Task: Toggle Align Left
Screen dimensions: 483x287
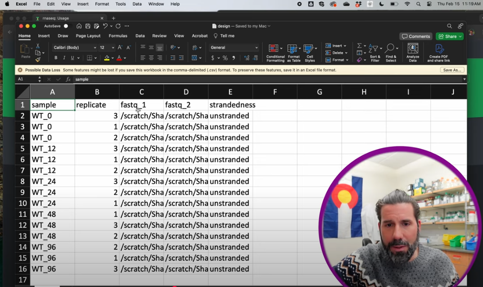Action: 143,58
